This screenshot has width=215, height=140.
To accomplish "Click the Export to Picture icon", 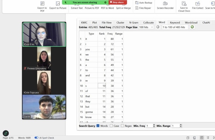I will pos(58,3).
